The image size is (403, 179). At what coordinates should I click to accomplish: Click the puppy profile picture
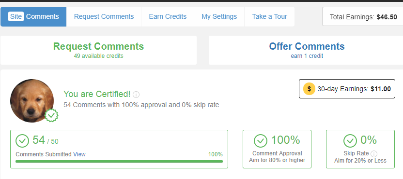(x=32, y=101)
